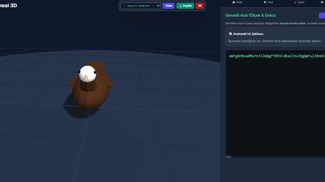Click the Anatomik Irk Şablonu title
Screen dimensions: 325x182
point(248,34)
